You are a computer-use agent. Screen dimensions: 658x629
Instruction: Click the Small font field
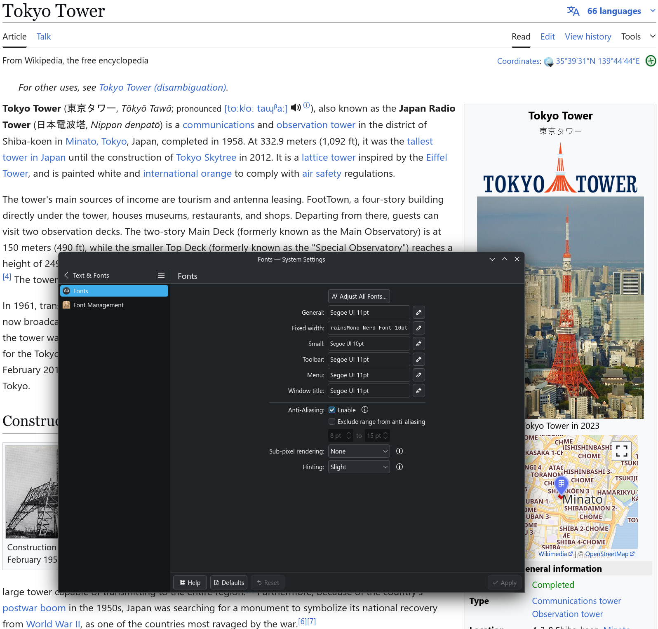pos(369,344)
